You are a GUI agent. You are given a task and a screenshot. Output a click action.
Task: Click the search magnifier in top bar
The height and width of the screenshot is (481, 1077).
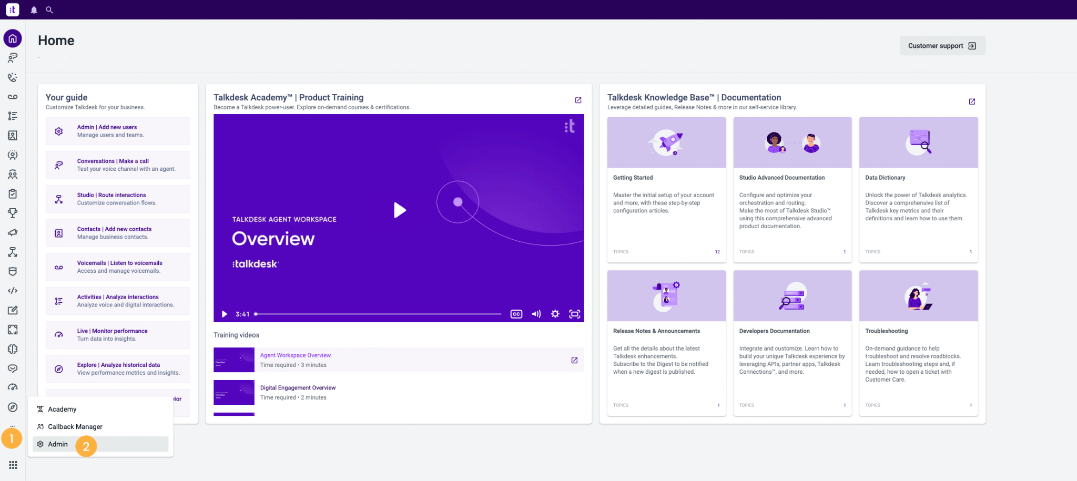tap(49, 10)
